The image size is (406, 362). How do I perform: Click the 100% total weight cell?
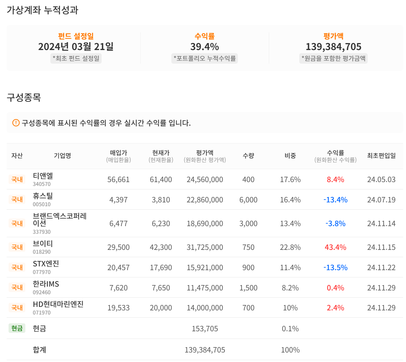point(290,350)
